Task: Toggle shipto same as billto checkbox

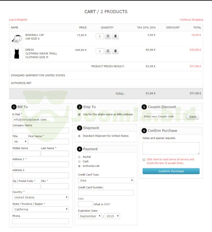Action: 79,115
